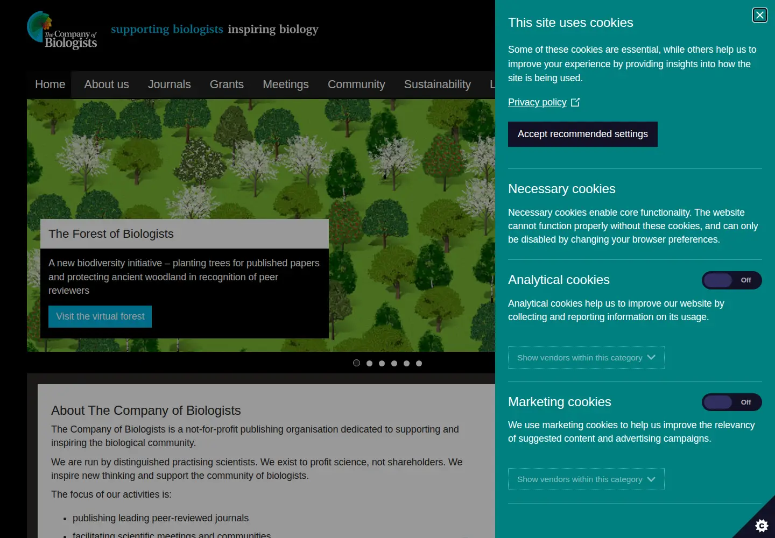View the Sustainability page

(438, 84)
